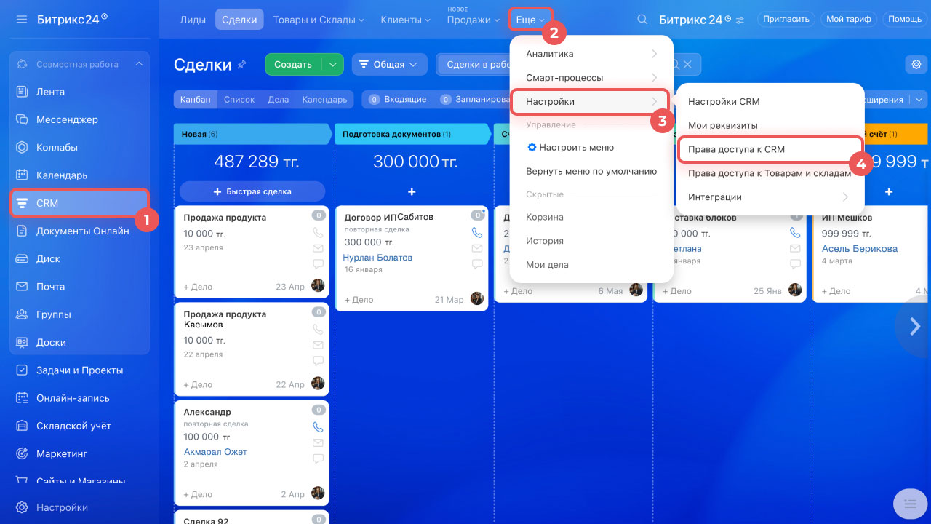The width and height of the screenshot is (931, 524).
Task: Open Мессенджер from the left sidebar
Action: (67, 119)
